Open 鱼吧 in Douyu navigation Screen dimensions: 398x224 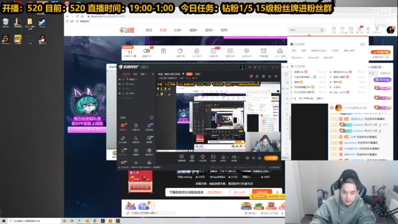coord(224,30)
